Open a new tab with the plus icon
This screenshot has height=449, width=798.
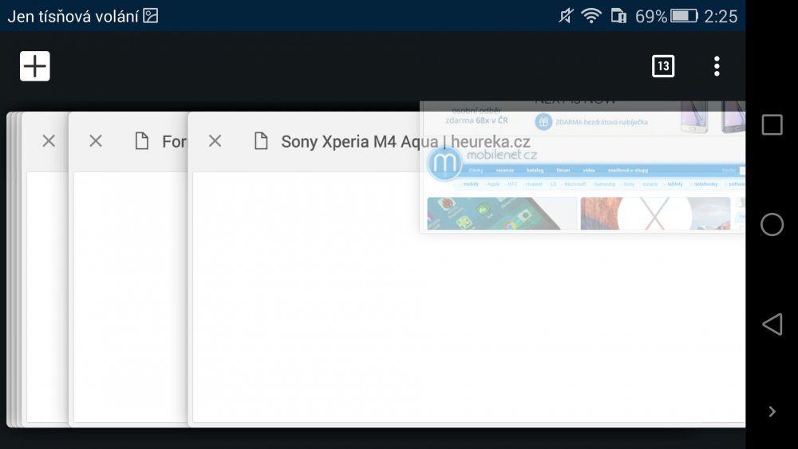35,66
